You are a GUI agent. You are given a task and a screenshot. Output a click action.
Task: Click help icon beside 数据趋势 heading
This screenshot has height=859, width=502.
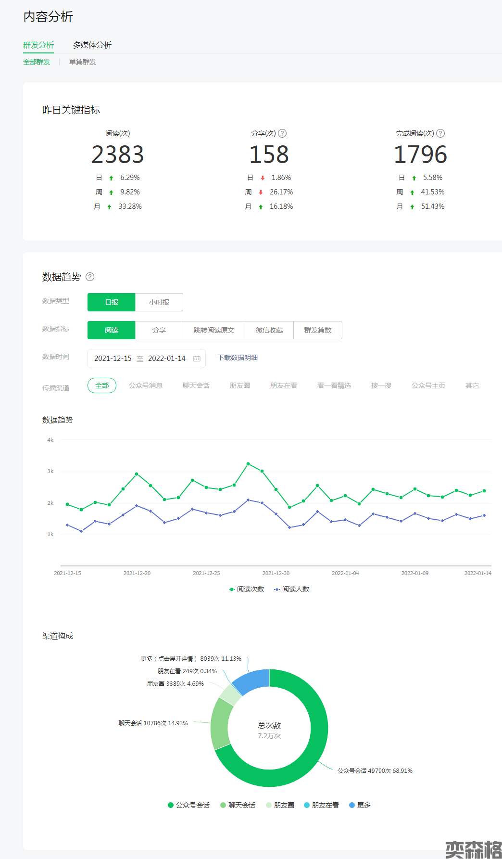(x=90, y=277)
